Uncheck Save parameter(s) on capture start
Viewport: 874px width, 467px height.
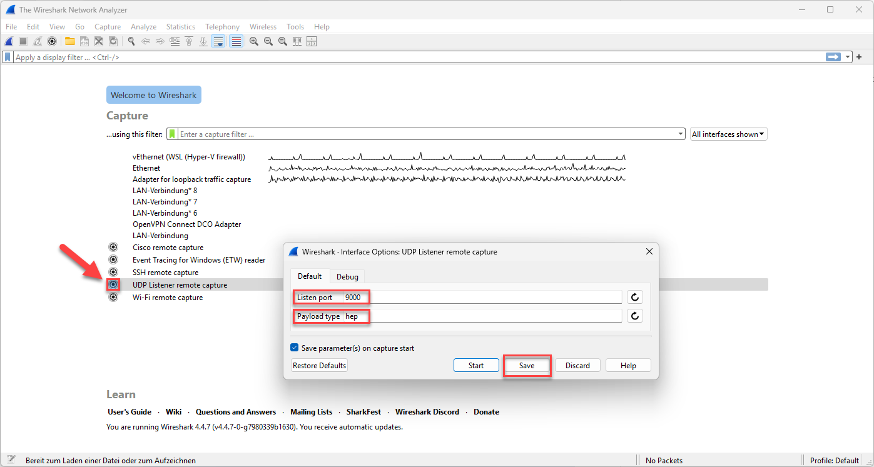pyautogui.click(x=294, y=348)
